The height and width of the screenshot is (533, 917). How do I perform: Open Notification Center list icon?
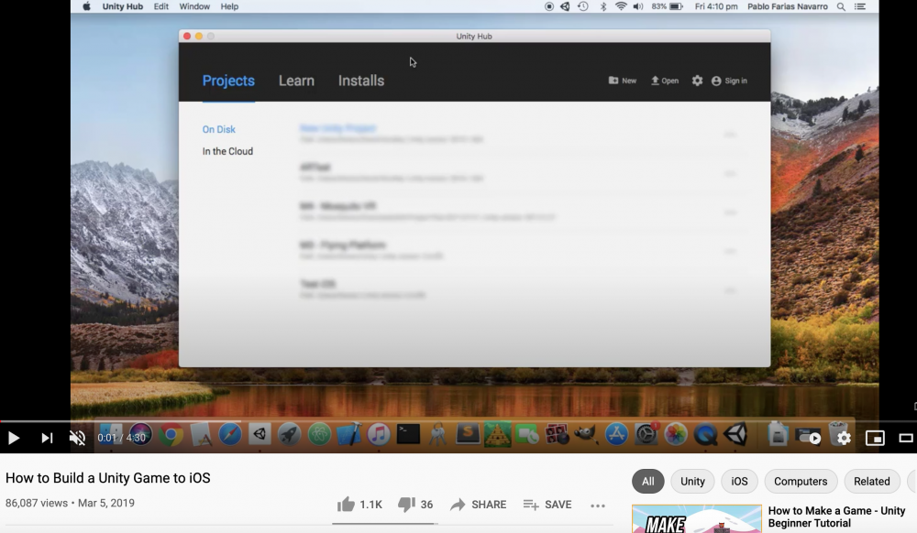coord(860,6)
